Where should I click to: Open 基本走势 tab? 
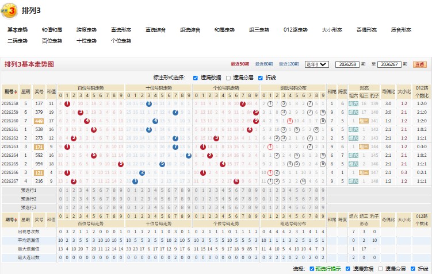(18, 30)
